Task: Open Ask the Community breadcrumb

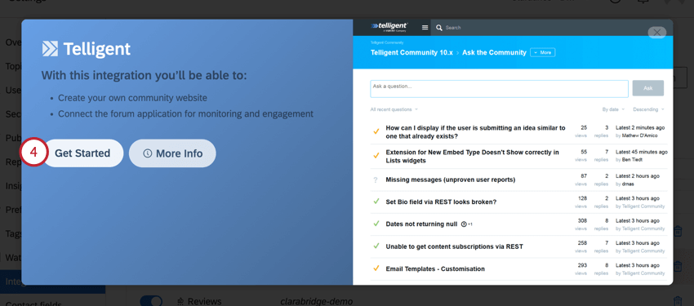Action: click(x=494, y=52)
